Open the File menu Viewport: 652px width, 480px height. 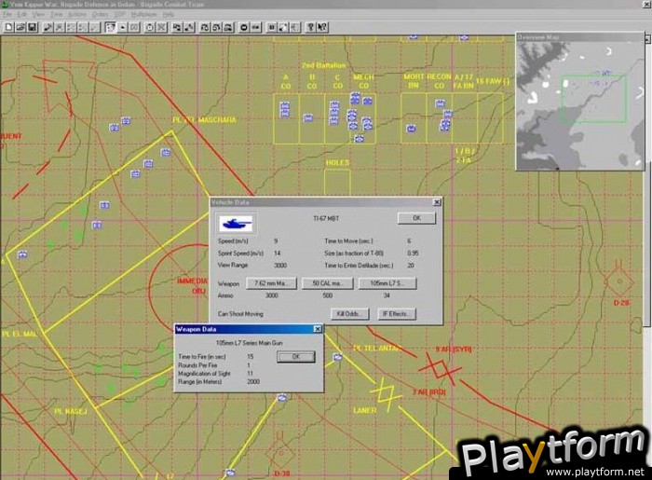(x=7, y=14)
